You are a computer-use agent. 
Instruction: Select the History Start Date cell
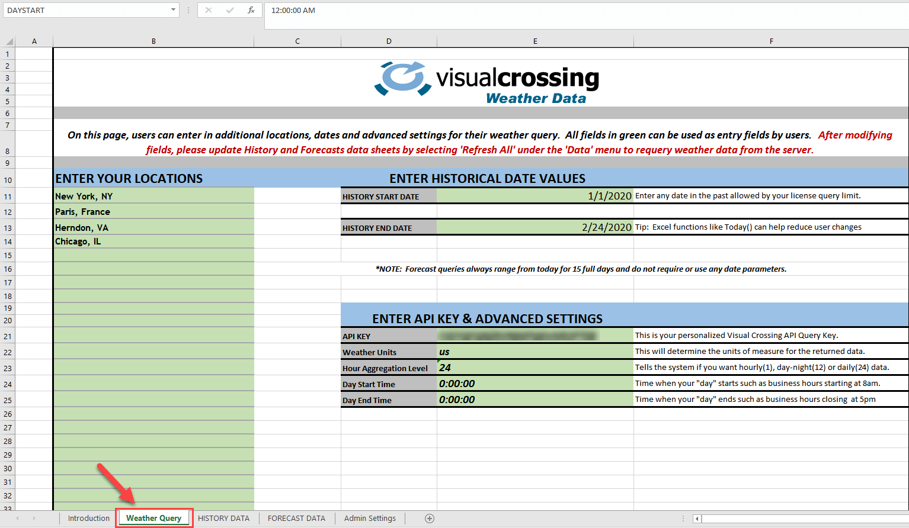534,196
